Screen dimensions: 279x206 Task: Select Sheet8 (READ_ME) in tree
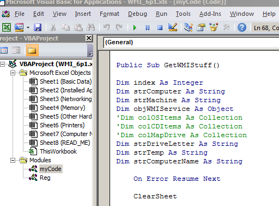point(65,143)
